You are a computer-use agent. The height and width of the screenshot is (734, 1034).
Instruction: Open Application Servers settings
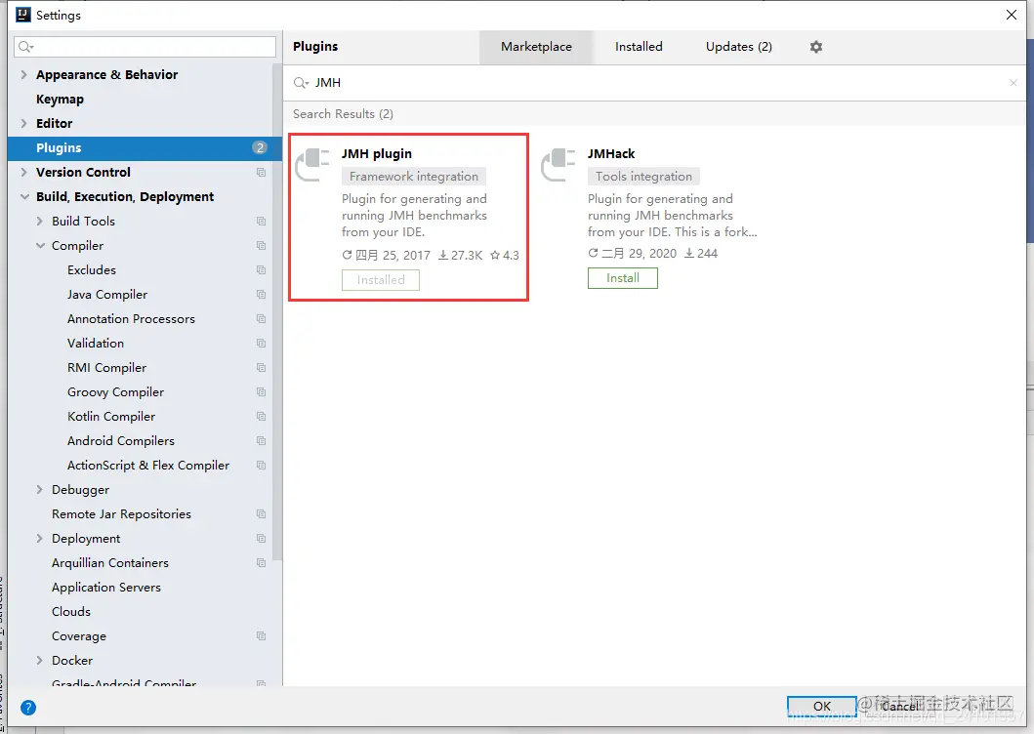pyautogui.click(x=106, y=587)
